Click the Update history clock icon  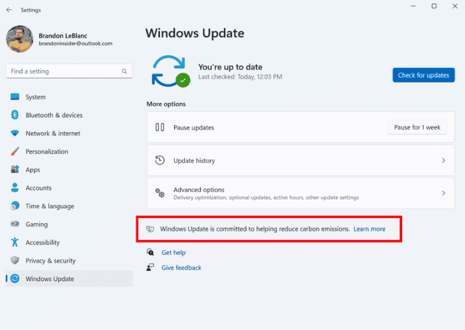(159, 160)
